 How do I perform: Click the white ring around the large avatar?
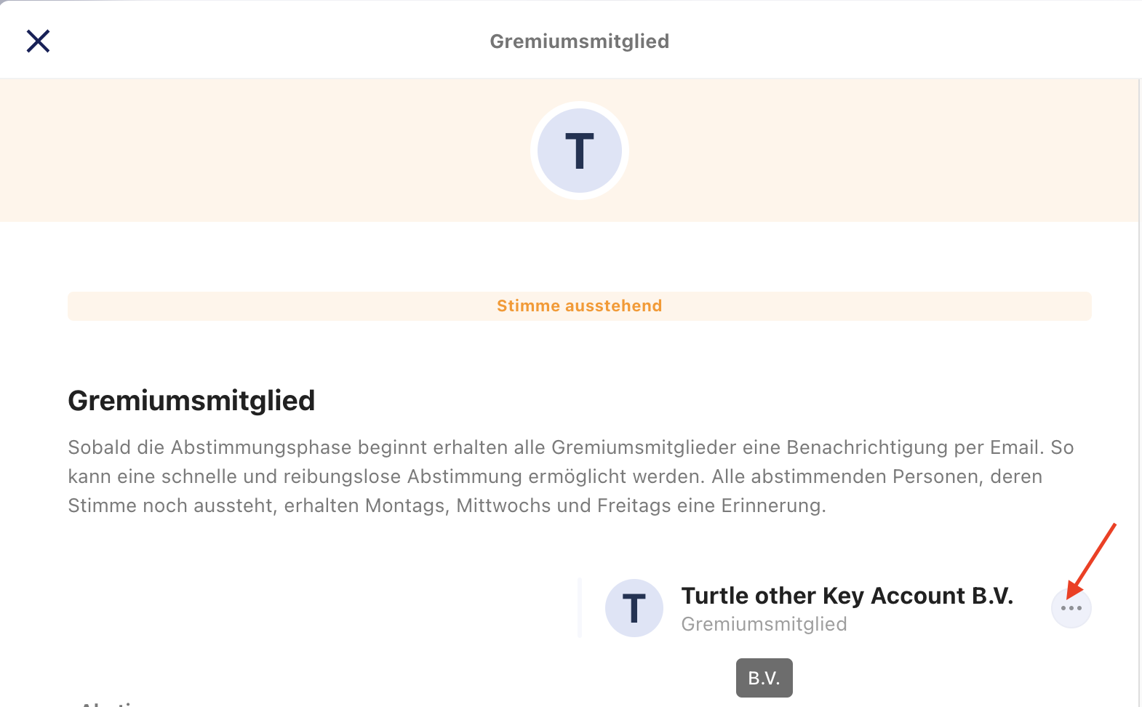click(580, 105)
